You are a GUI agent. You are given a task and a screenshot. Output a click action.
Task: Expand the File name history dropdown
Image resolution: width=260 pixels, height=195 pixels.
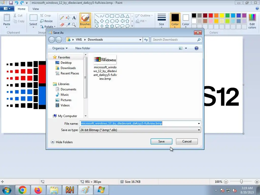click(x=199, y=124)
